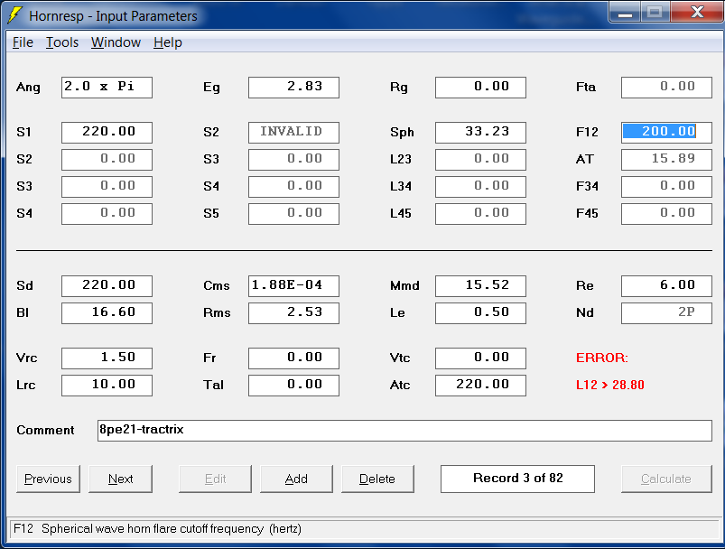Select the L23 input field
This screenshot has height=549, width=725.
[480, 160]
